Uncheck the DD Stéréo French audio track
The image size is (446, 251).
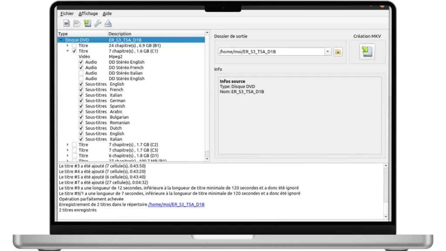point(81,68)
